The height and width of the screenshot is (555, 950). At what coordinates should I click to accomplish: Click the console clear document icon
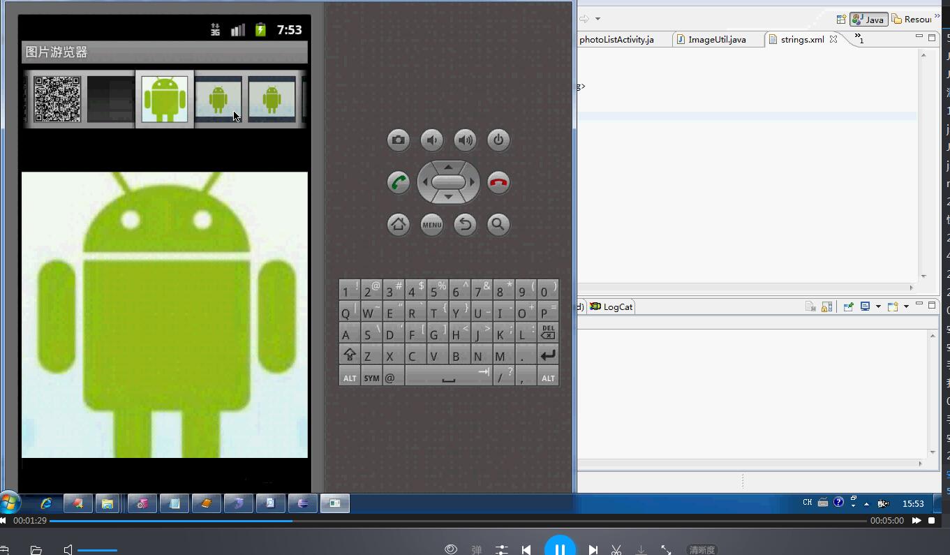pos(810,306)
